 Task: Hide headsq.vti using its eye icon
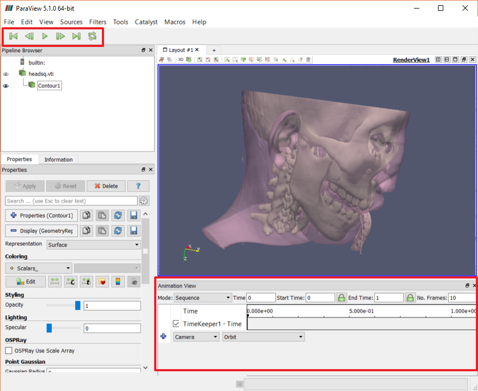6,74
